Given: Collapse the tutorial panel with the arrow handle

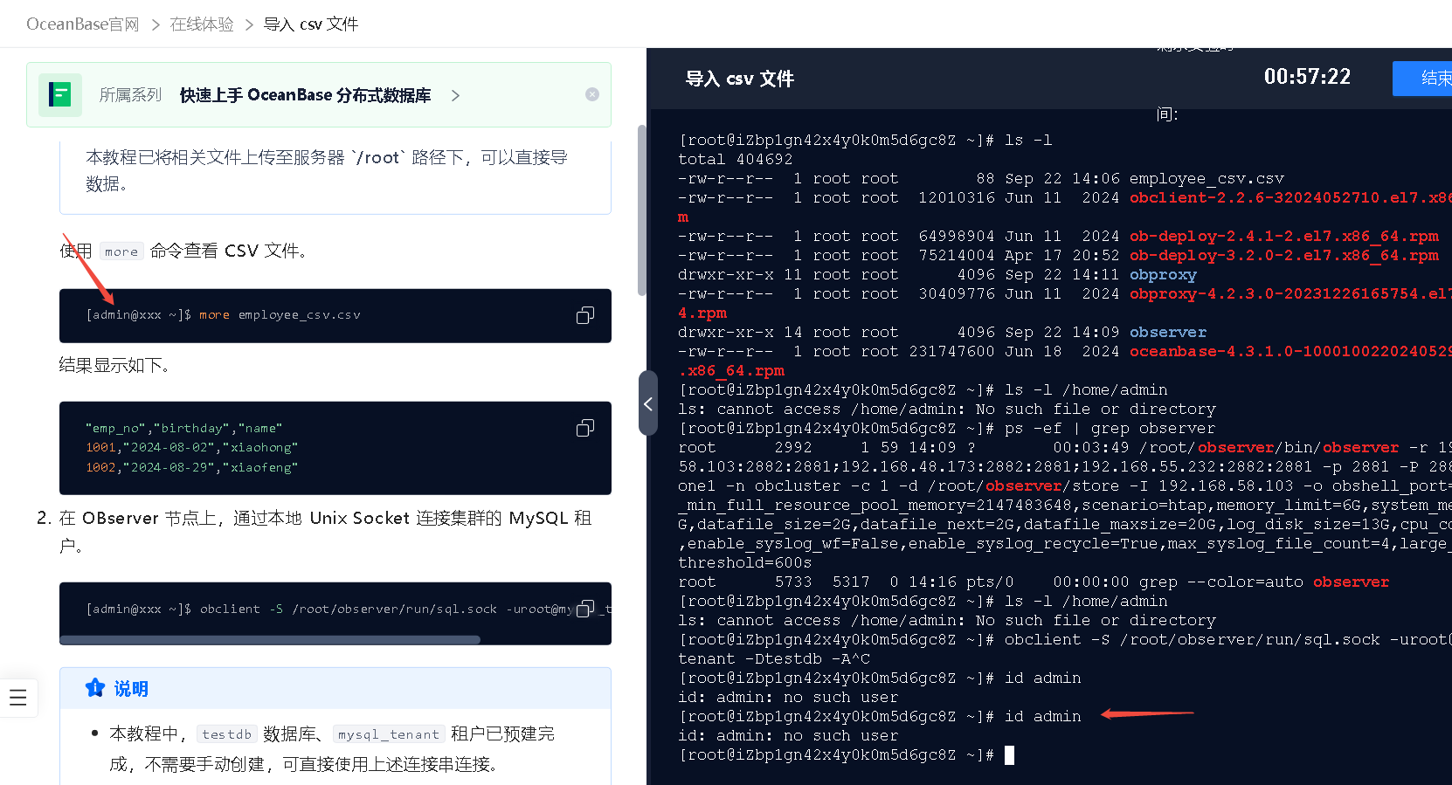Looking at the screenshot, I should tap(647, 403).
